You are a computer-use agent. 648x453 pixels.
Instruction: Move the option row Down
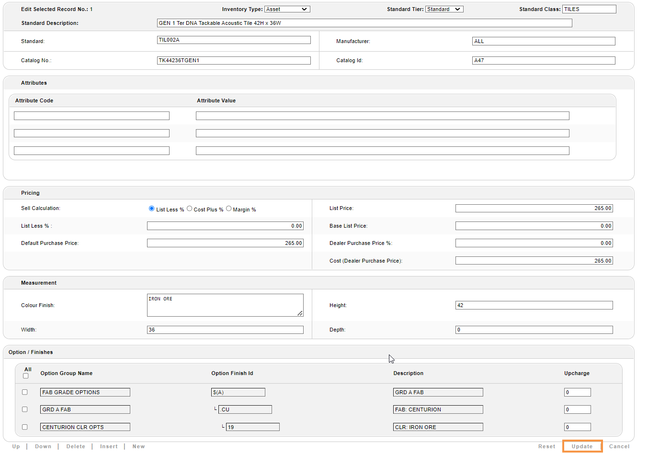point(43,446)
